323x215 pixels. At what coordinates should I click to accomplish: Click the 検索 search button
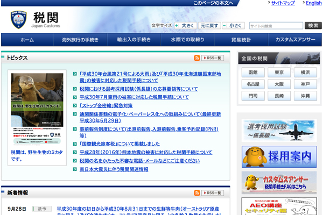pos(313,25)
